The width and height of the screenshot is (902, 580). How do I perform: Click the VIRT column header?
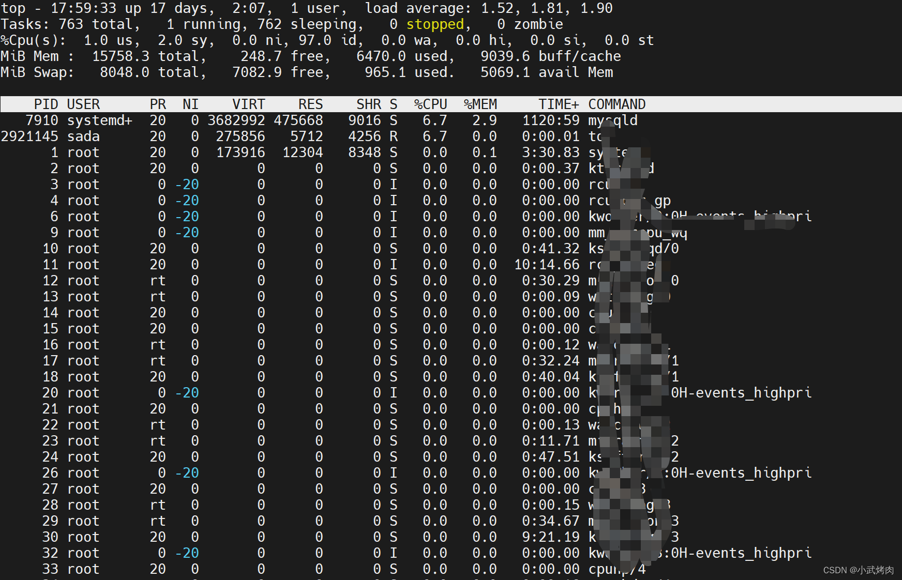tap(248, 104)
